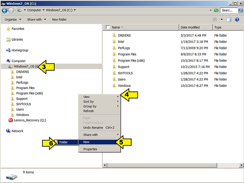The image size is (244, 183).
Task: Open the Organize dropdown menu
Action: pyautogui.click(x=13, y=20)
